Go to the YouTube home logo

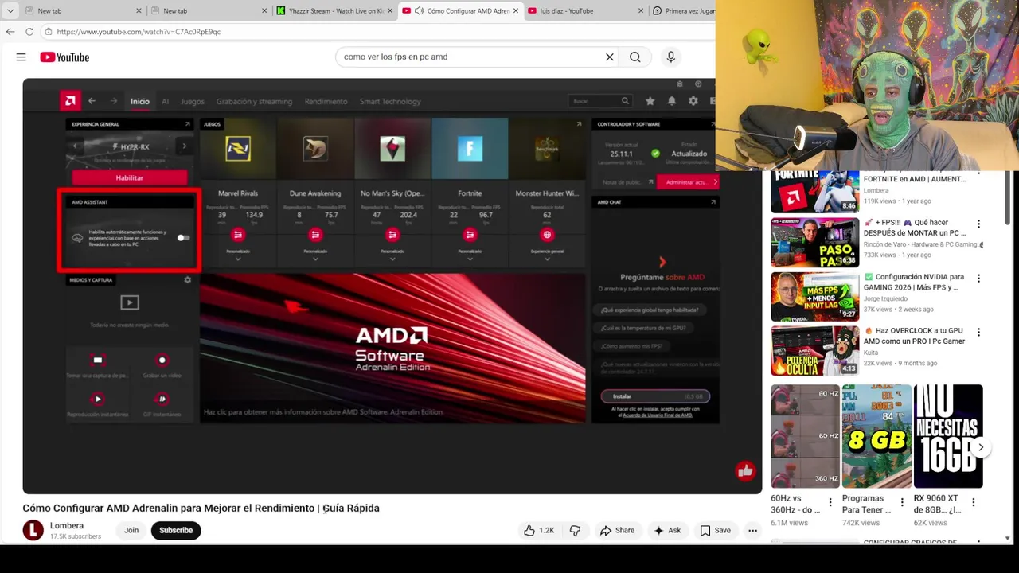64,57
